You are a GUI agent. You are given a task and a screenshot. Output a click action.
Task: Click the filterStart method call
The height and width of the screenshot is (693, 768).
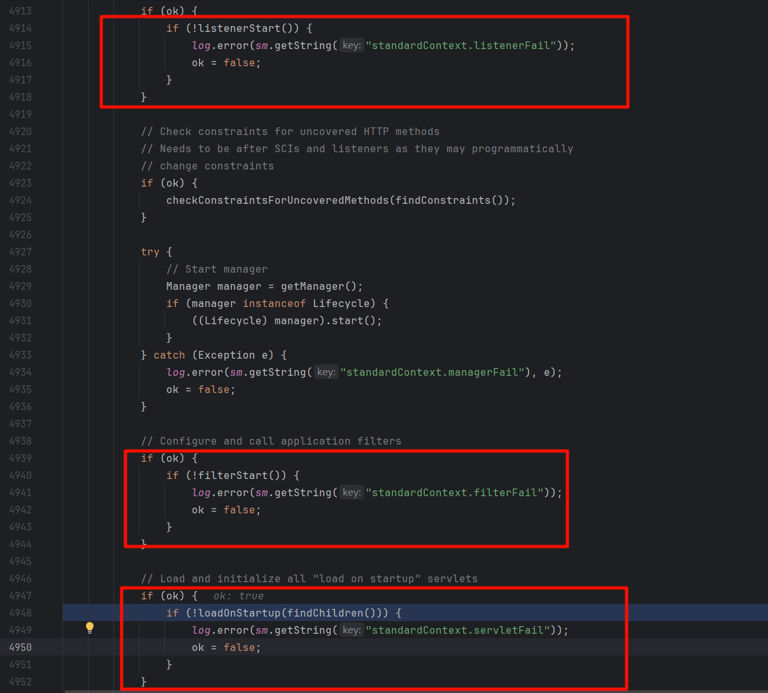[x=232, y=475]
